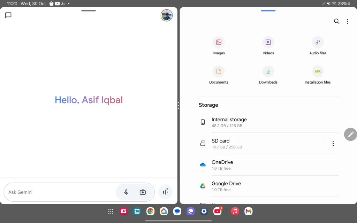Start a new Gemini chat via chat icon

8,15
